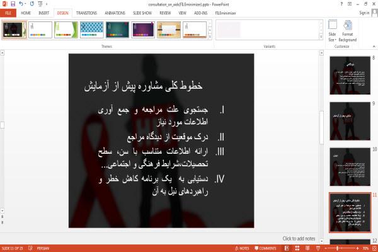The height and width of the screenshot is (252, 378).
Task: Open the Undo history dropdown arrow
Action: click(x=25, y=4)
